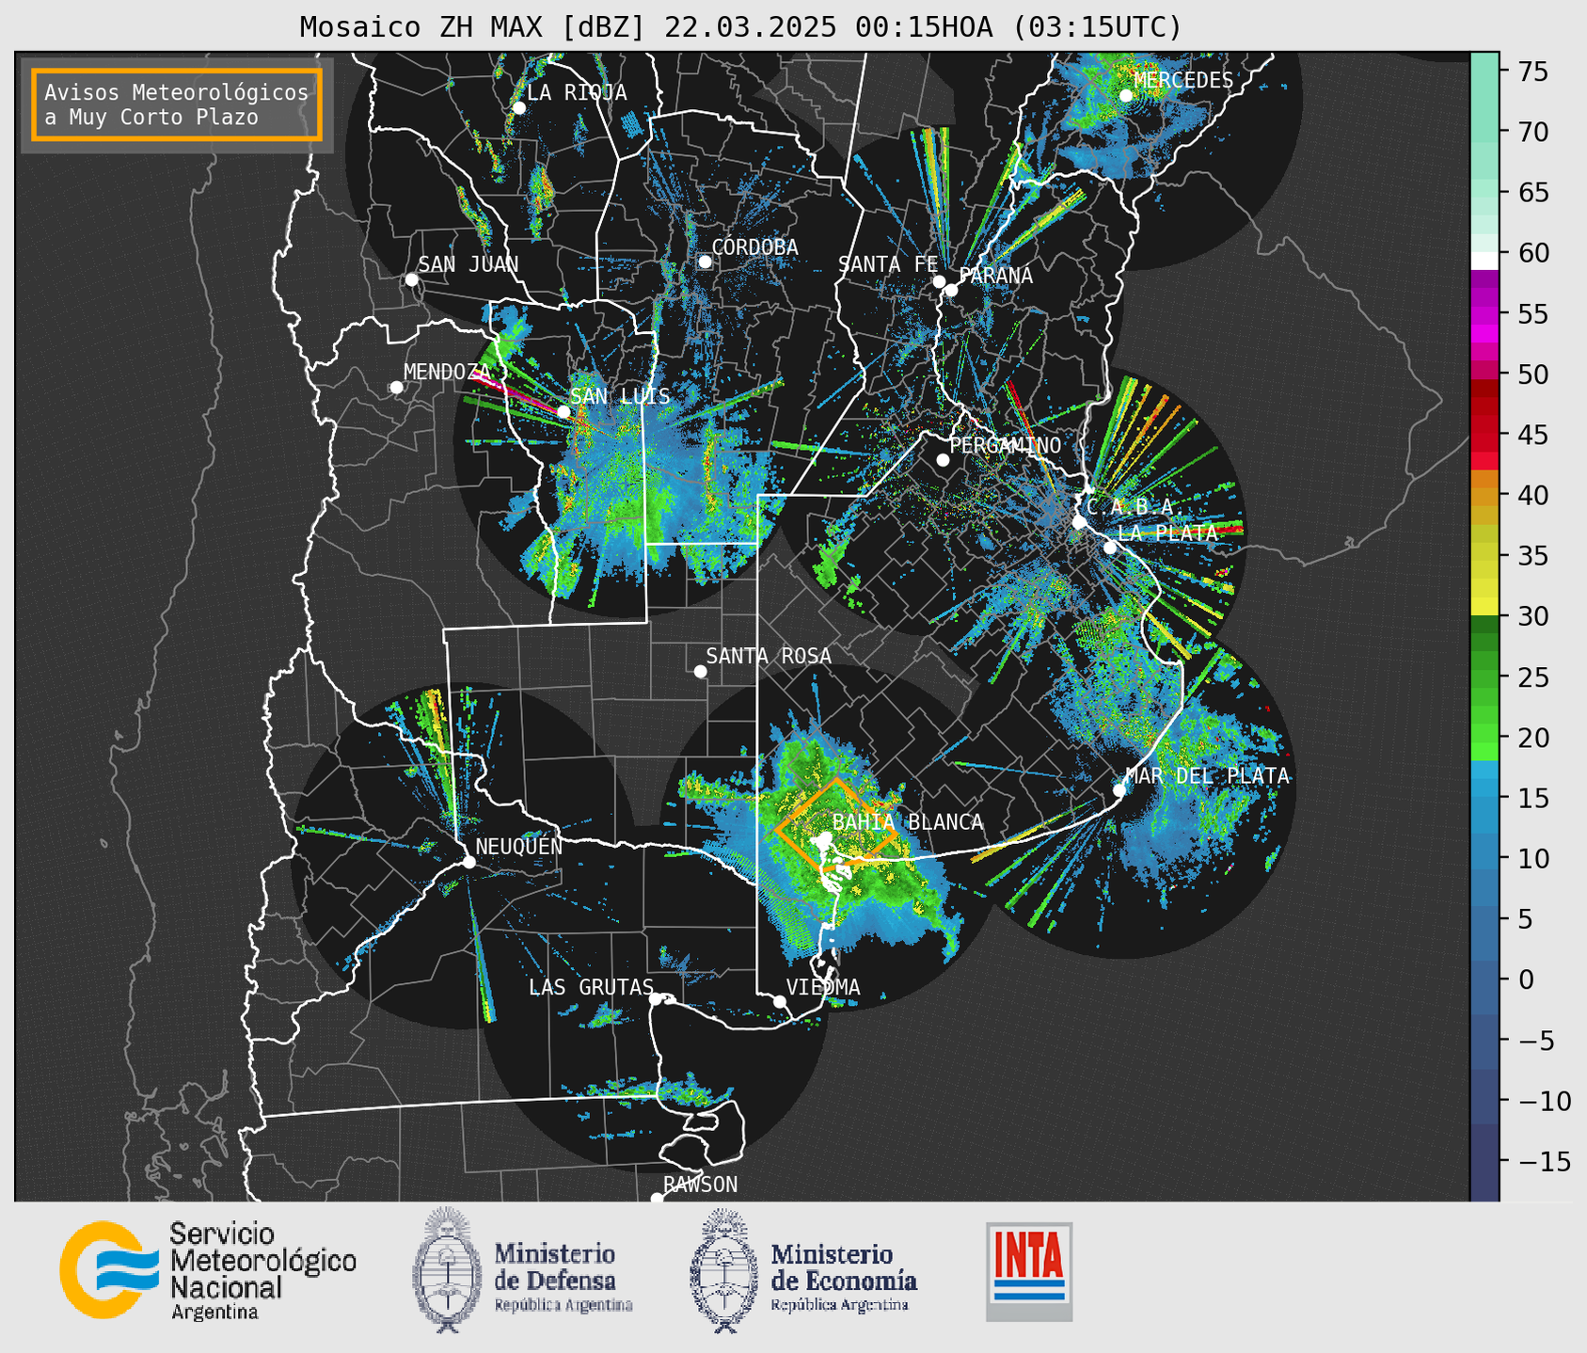
Task: Click the Avisos Meteorológicos a Muy Corto Plazo box
Action: pos(177,104)
